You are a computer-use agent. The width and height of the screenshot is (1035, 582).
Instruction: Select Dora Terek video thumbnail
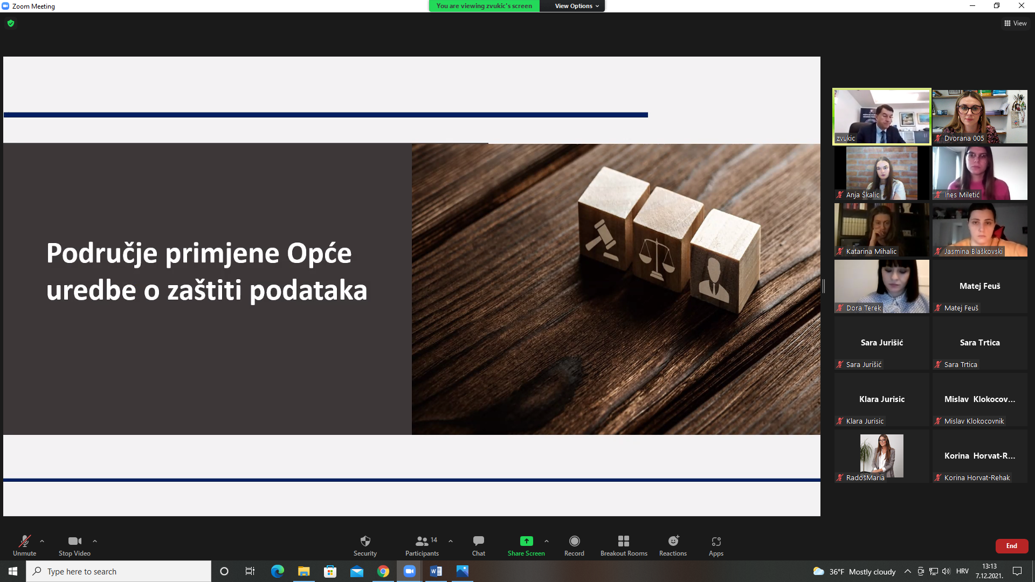882,286
